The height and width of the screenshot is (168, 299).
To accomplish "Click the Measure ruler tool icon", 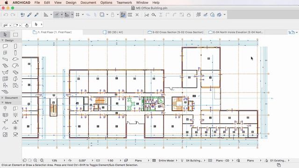I will [x=46, y=14].
